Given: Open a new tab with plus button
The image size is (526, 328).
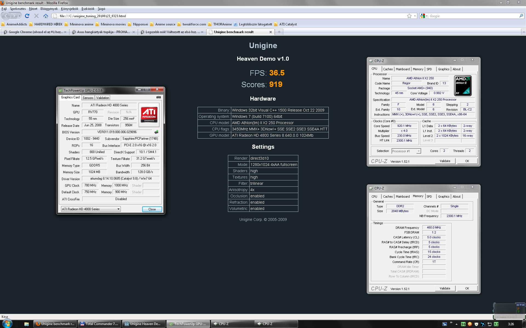Looking at the screenshot, I should [279, 32].
